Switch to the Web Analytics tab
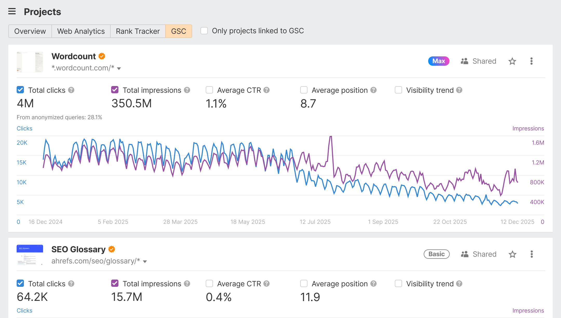561x318 pixels. (81, 31)
